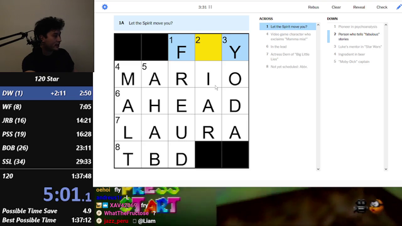Select grid square 3 containing Y
This screenshot has width=402, height=226.
click(x=235, y=48)
